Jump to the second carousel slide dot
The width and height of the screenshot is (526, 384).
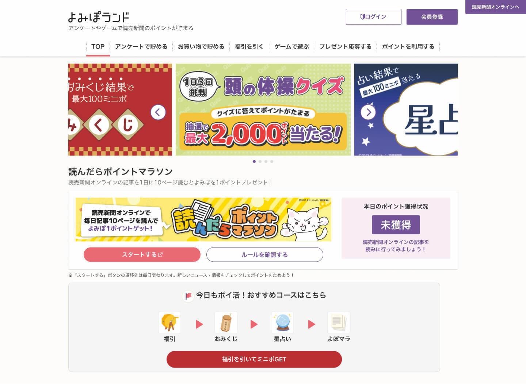[260, 161]
